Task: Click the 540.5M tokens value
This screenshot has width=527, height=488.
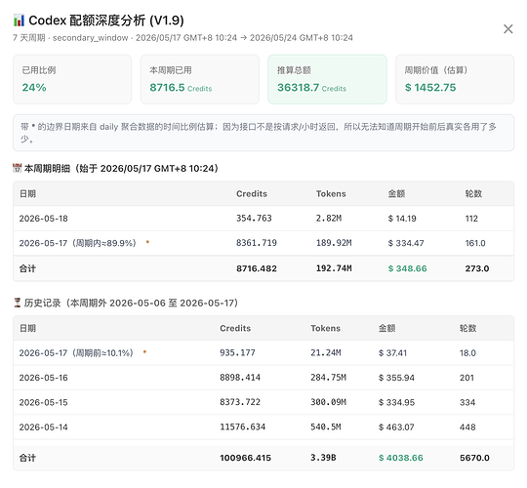Action: pos(326,427)
